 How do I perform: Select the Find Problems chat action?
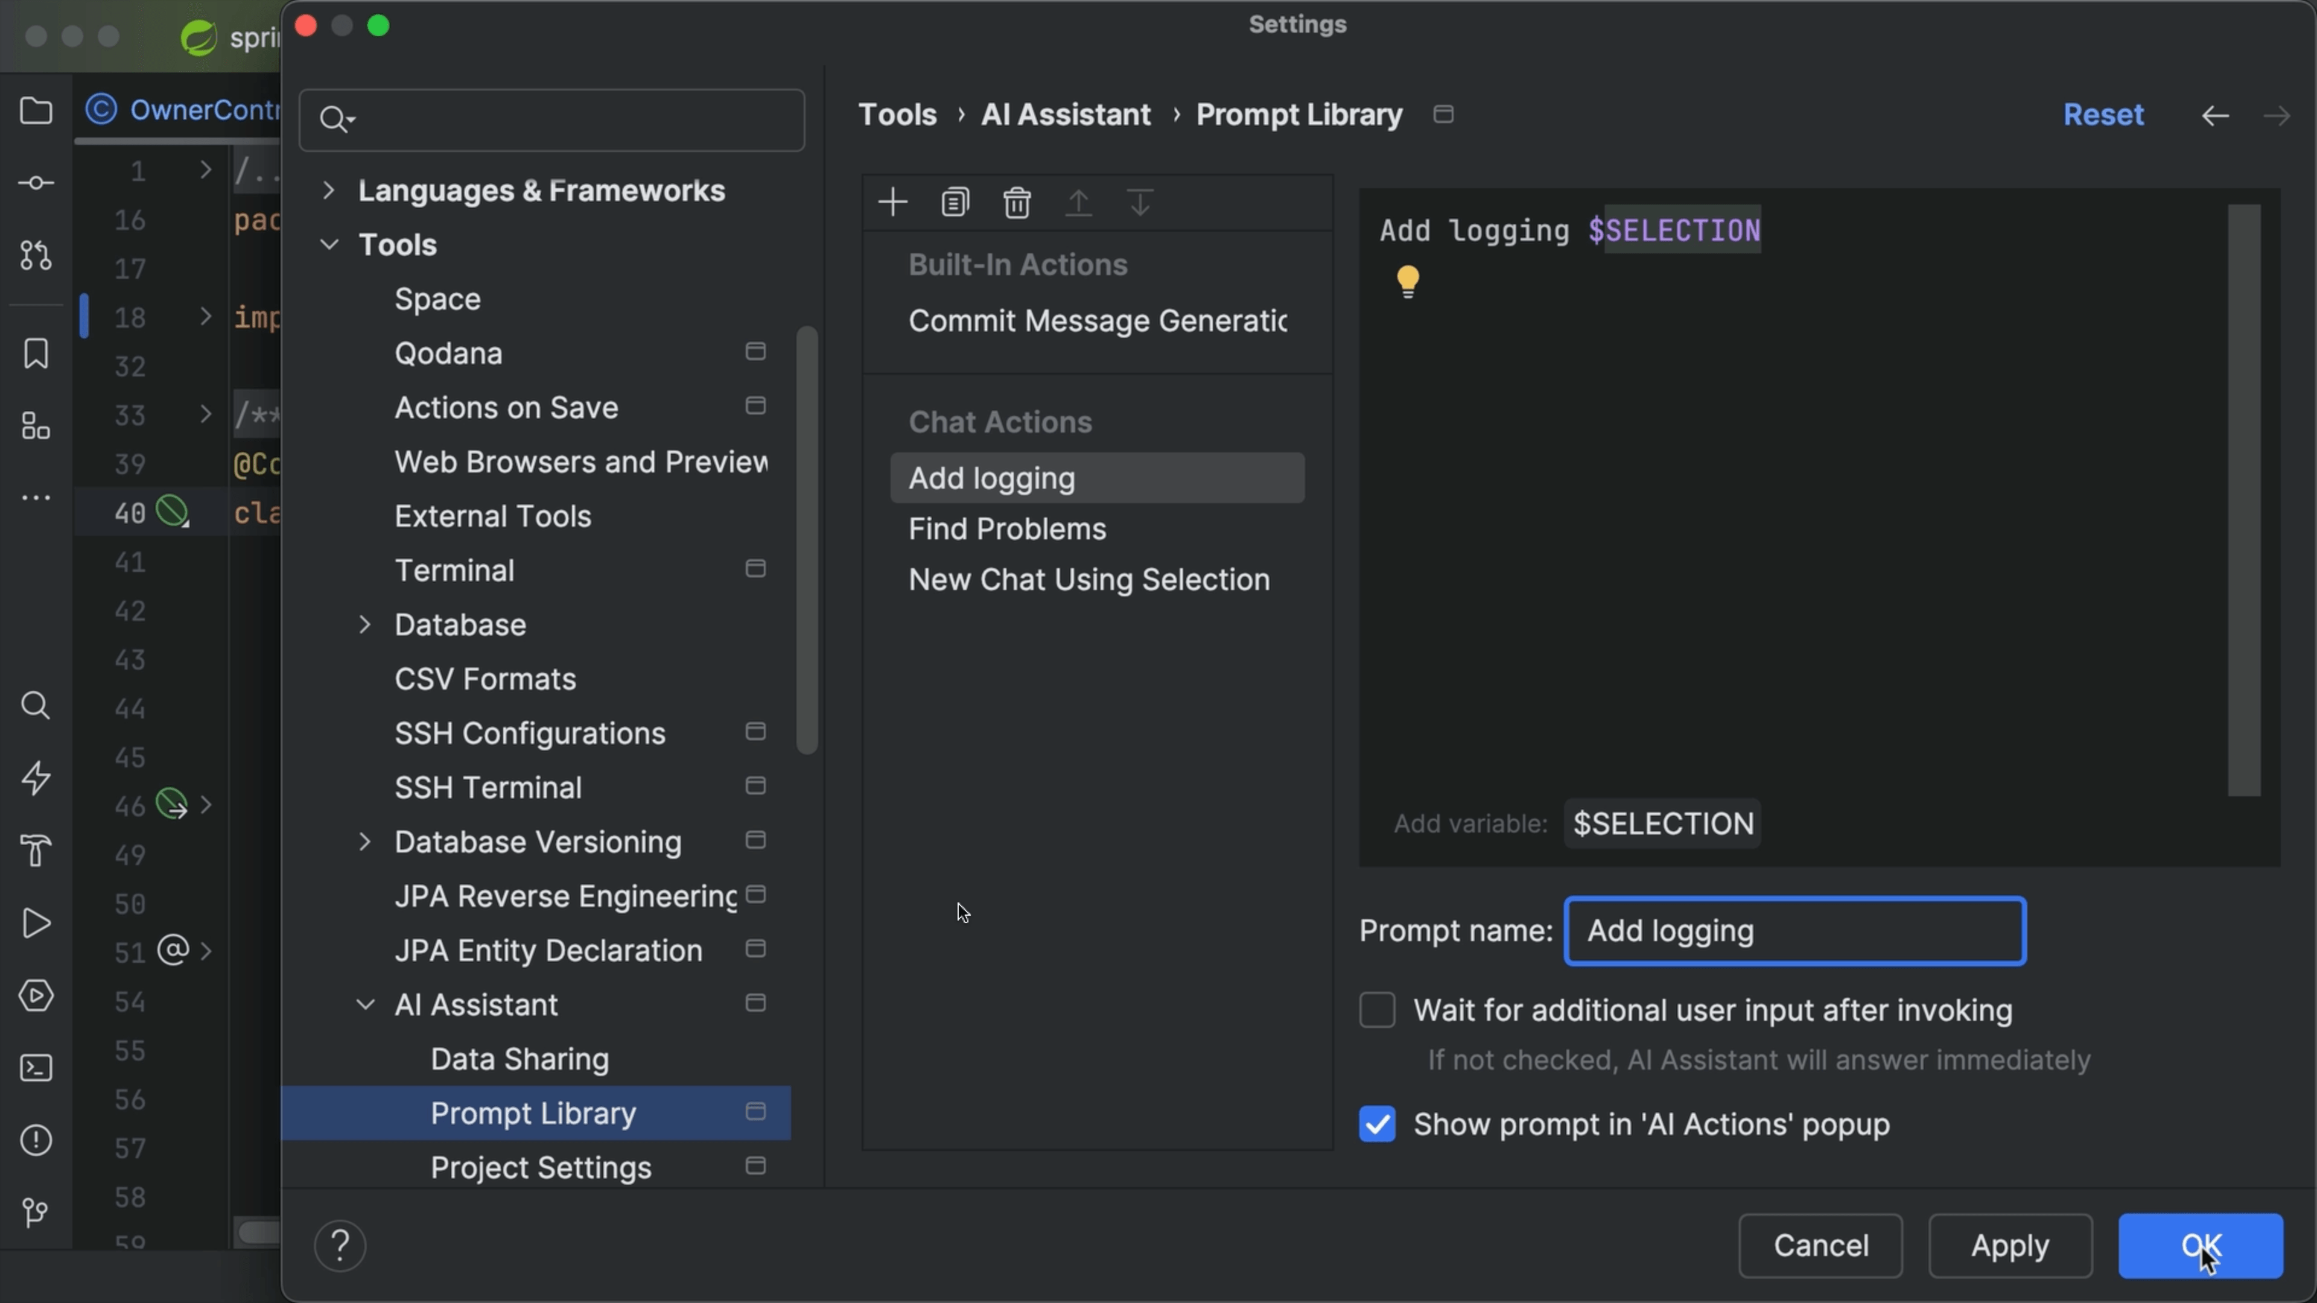click(1006, 529)
